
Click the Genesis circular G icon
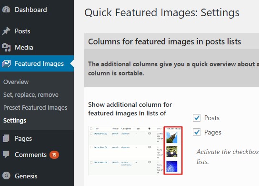[x=6, y=176]
